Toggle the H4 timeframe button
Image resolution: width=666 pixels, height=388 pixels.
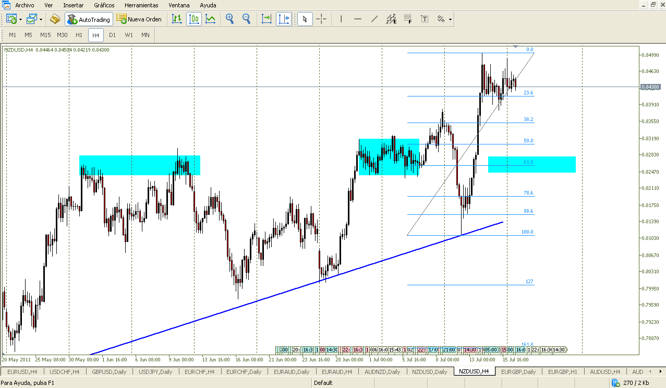pyautogui.click(x=95, y=35)
